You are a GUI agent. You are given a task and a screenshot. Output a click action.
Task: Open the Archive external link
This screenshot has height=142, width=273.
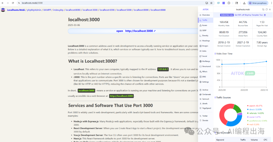tap(206, 90)
